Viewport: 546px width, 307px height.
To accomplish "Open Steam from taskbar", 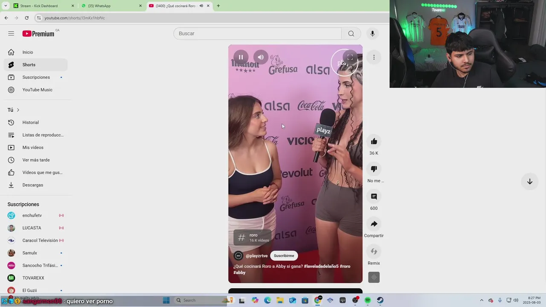I will pyautogui.click(x=380, y=300).
